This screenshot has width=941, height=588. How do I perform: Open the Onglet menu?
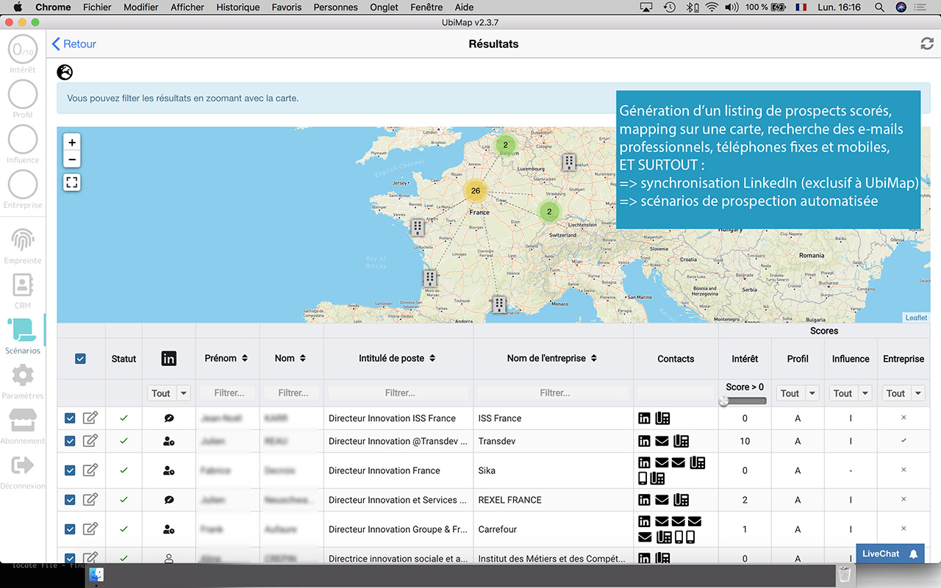(384, 7)
